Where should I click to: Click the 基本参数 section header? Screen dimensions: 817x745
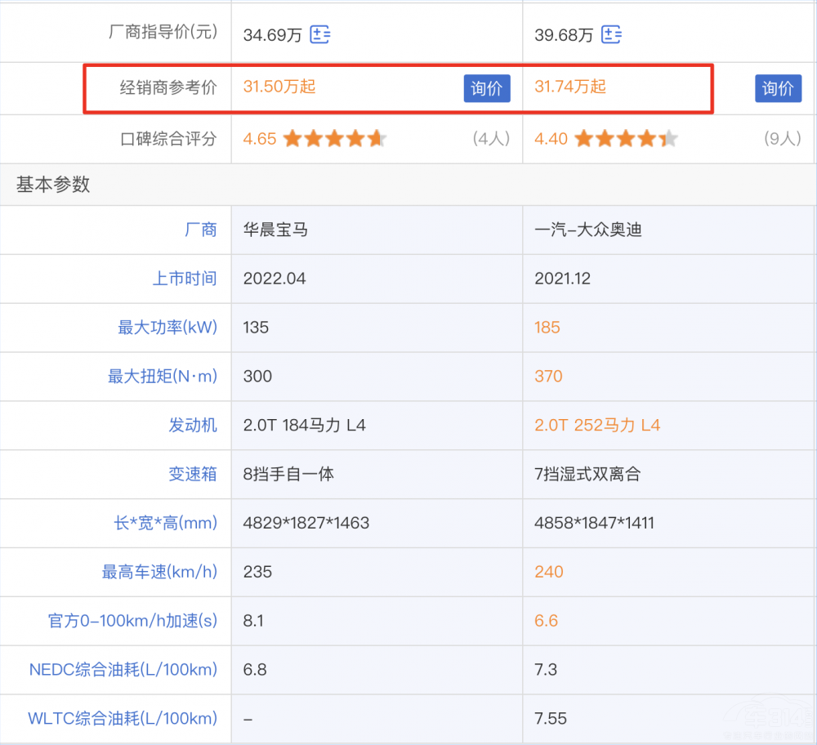(x=53, y=185)
